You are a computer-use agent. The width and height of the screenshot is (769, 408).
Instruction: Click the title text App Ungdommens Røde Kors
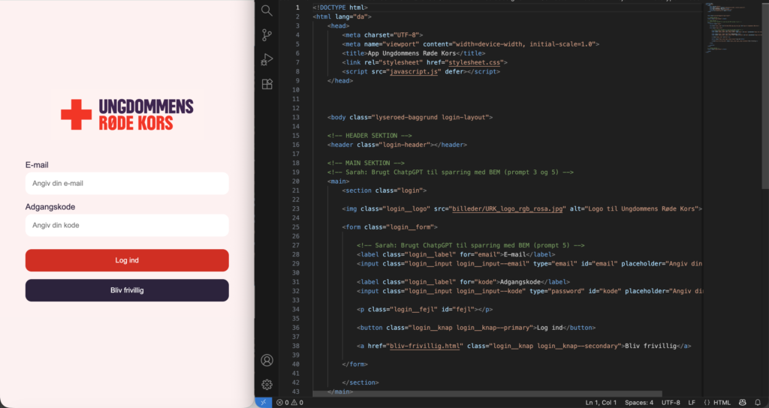point(412,53)
